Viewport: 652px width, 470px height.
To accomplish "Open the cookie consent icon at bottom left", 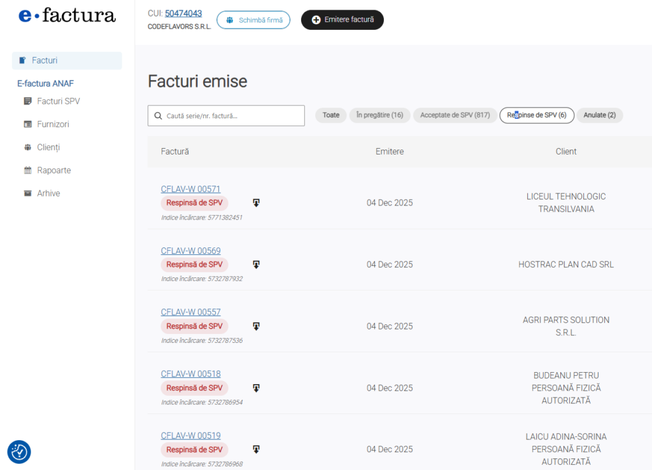I will pyautogui.click(x=19, y=452).
